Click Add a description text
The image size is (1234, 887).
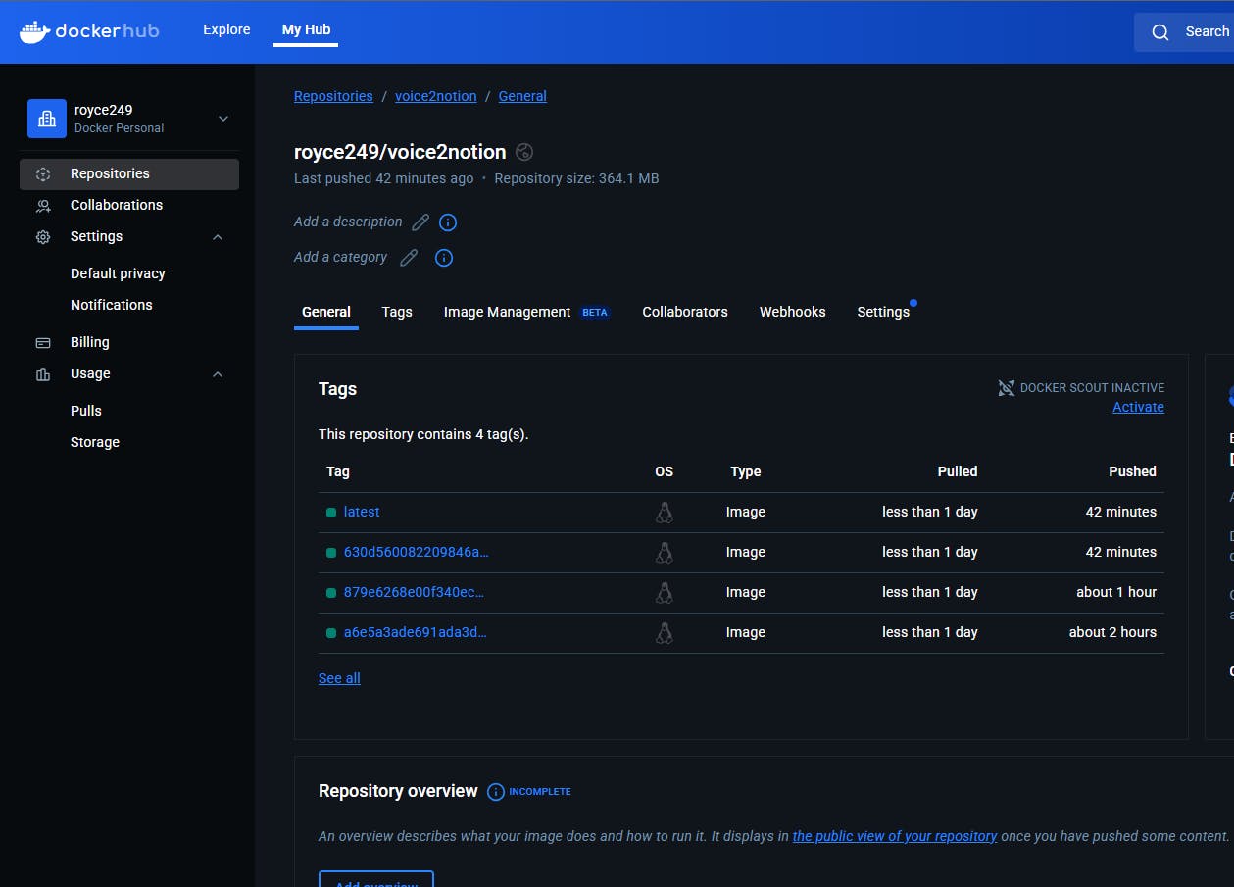click(x=348, y=222)
